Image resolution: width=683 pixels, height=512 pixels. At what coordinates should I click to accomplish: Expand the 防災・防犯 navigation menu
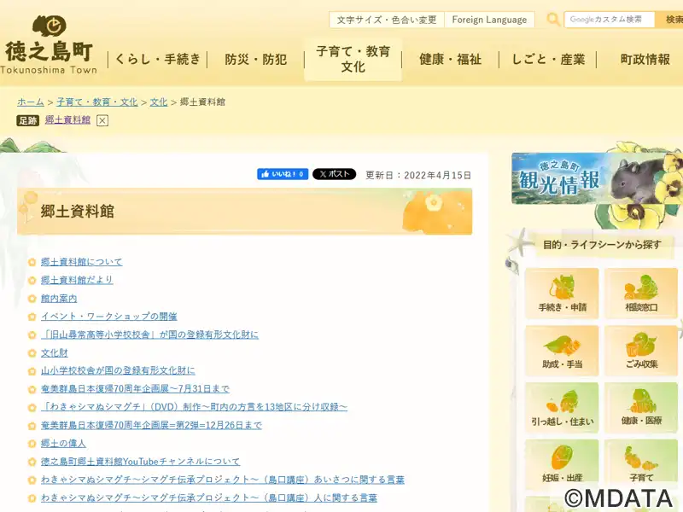[255, 59]
